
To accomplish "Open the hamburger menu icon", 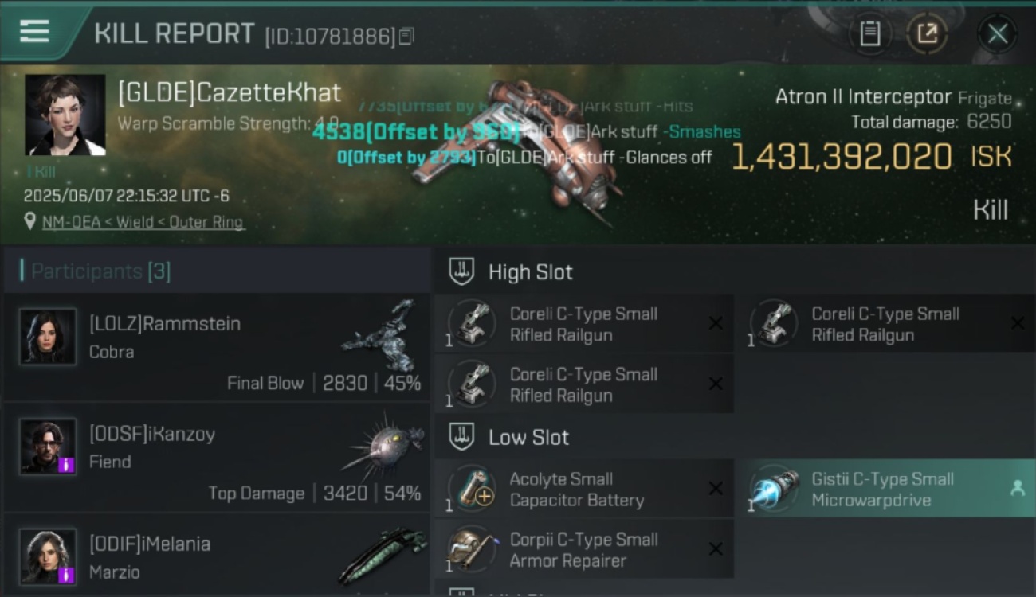I will (x=34, y=32).
